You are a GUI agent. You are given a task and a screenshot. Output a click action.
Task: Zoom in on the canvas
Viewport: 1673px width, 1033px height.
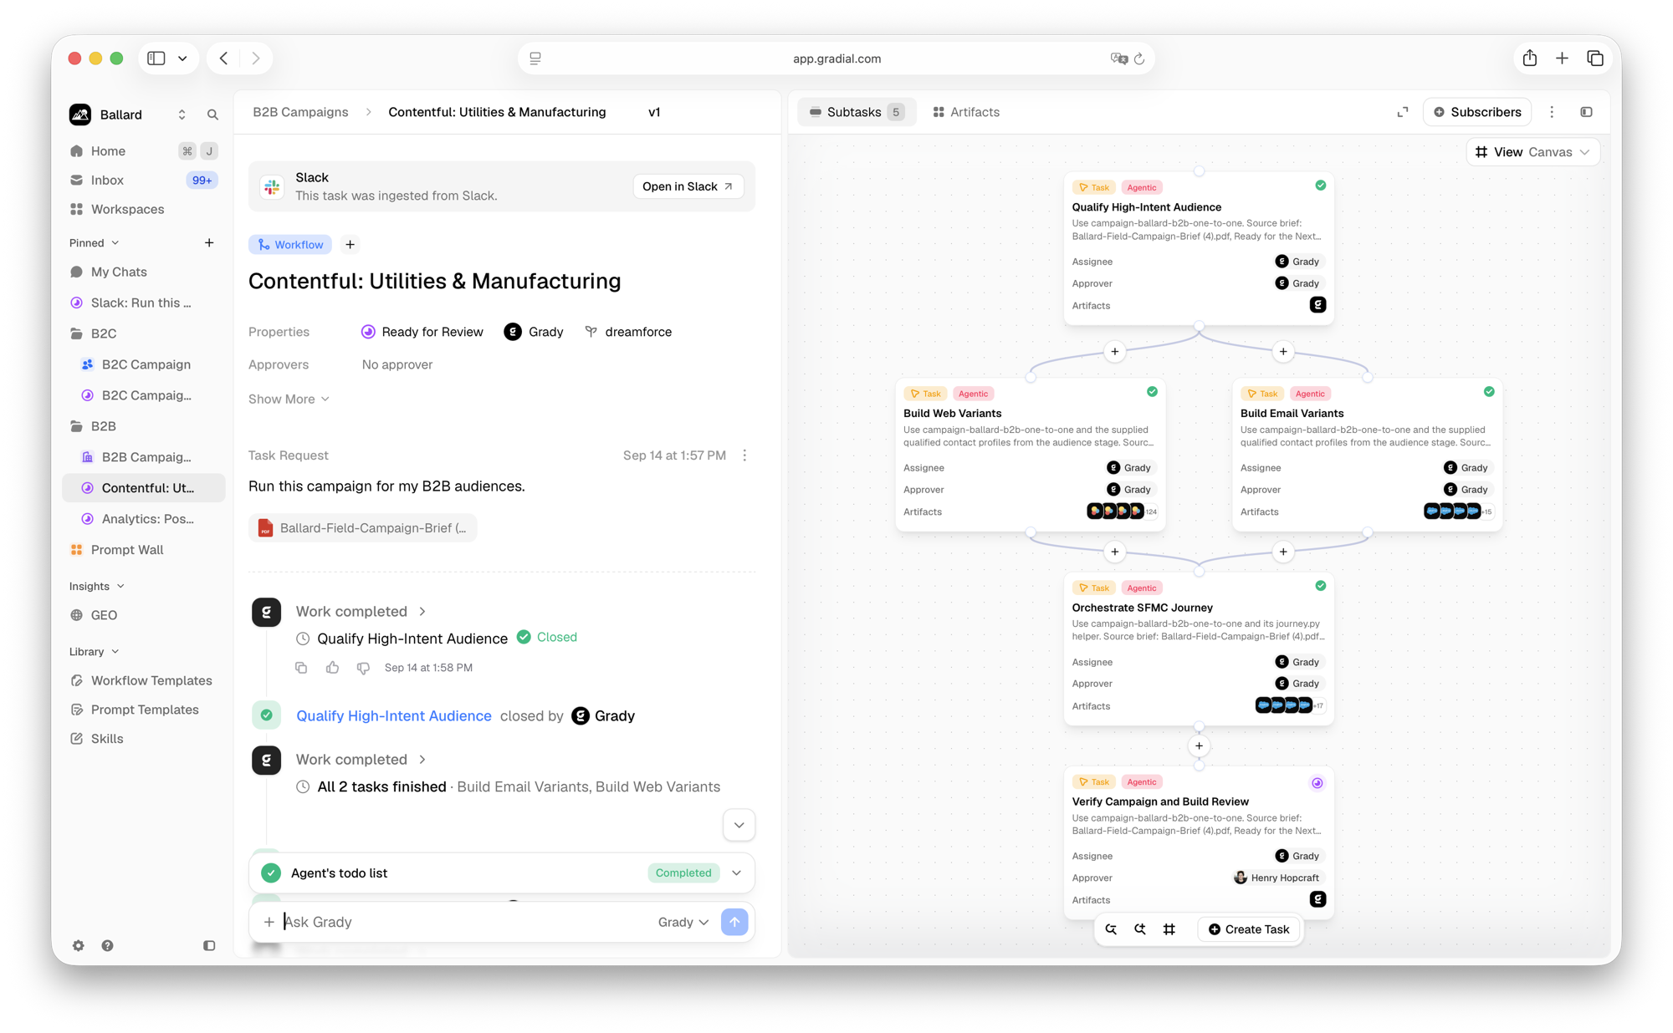pos(1140,929)
